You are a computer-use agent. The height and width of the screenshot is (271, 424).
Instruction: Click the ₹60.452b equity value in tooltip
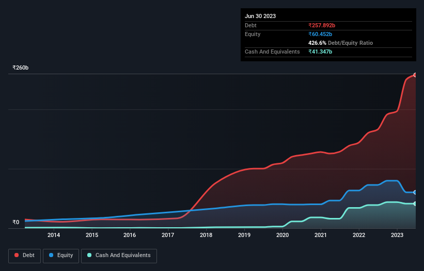coord(320,34)
